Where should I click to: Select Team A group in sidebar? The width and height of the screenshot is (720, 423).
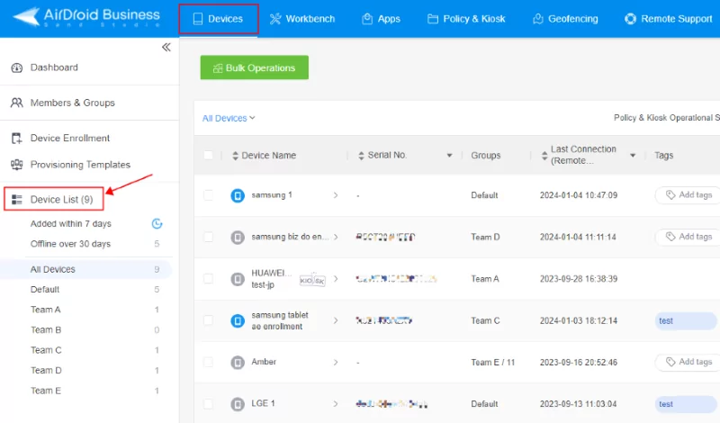click(46, 310)
